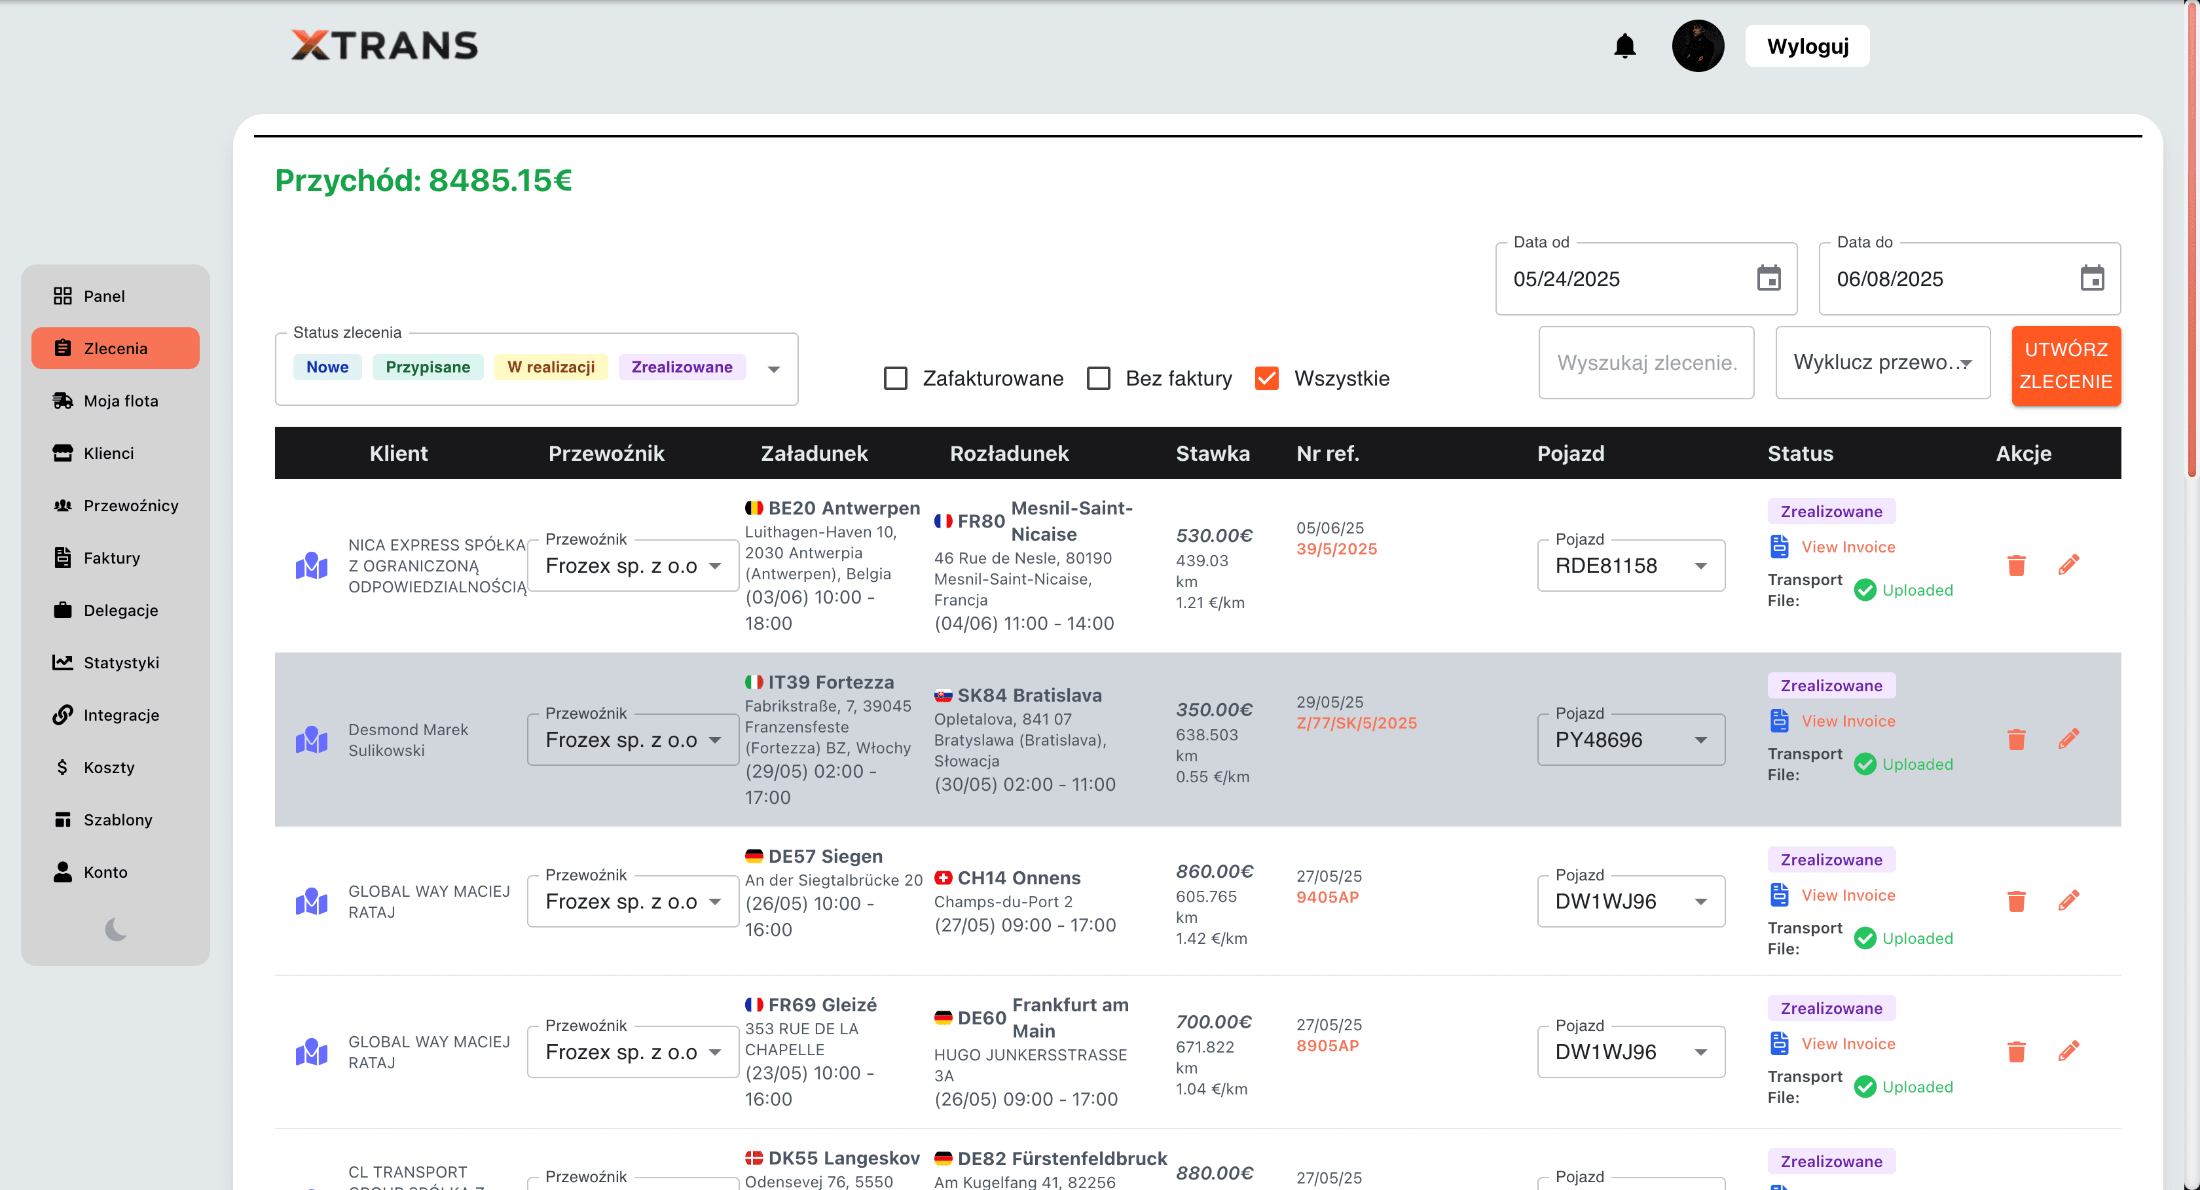Uncheck the Wszystkie checkbox

1266,378
